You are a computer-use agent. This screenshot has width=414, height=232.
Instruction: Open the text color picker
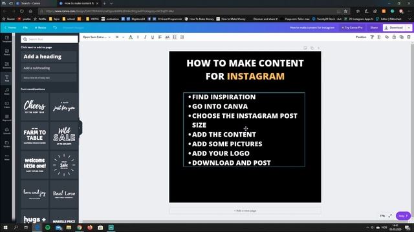131,37
